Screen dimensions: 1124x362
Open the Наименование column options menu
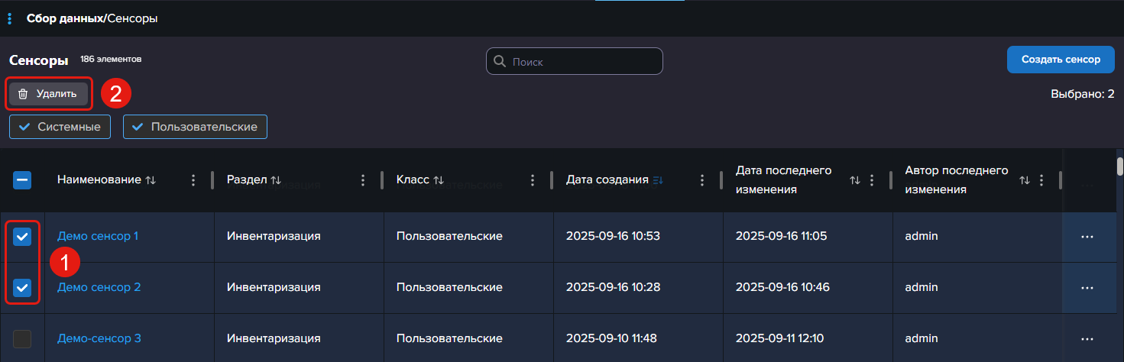pos(193,180)
